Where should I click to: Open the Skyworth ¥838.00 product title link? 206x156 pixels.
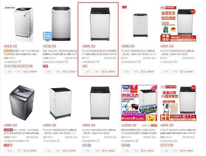60,53
